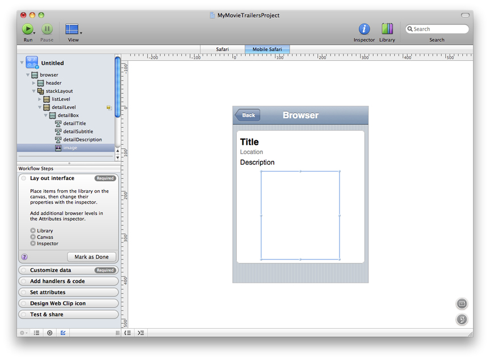Click the green Run button
490x360 pixels.
coord(27,29)
